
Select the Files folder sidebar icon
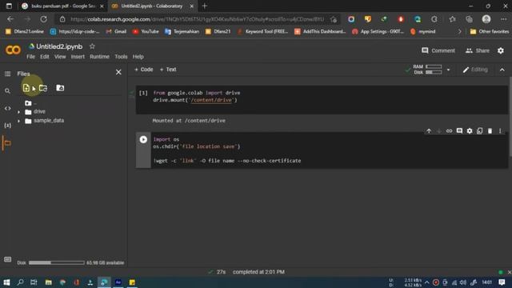tap(7, 143)
